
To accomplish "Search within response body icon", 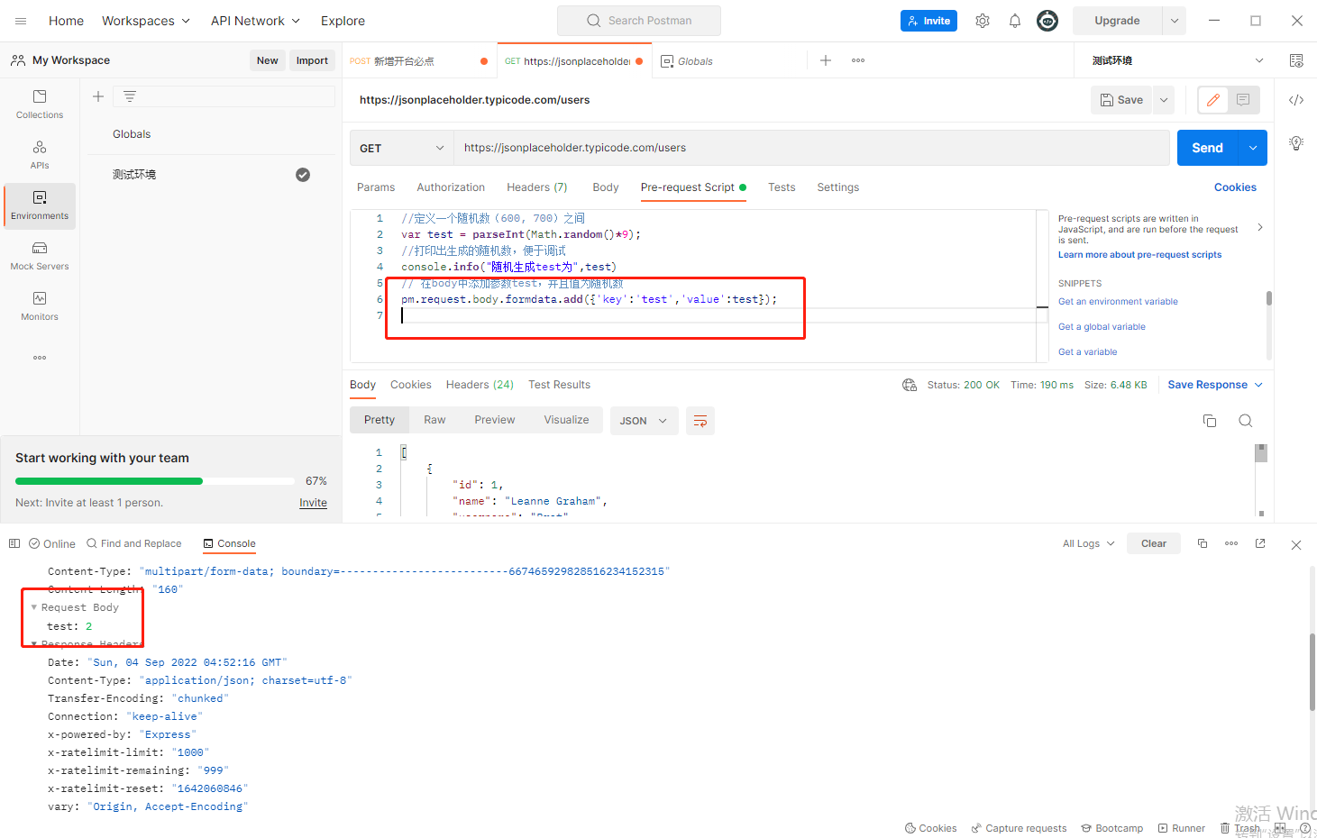I will click(x=1246, y=421).
